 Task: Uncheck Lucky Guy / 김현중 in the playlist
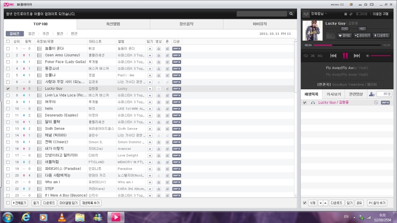tap(305, 103)
